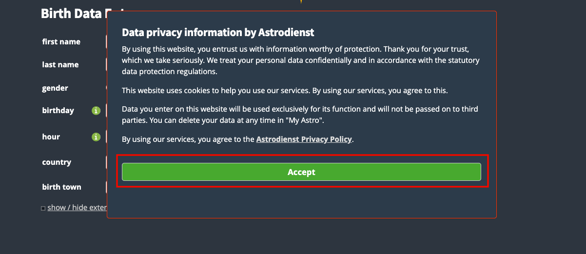Click the country label
Viewport: 586px width, 254px height.
pyautogui.click(x=57, y=162)
